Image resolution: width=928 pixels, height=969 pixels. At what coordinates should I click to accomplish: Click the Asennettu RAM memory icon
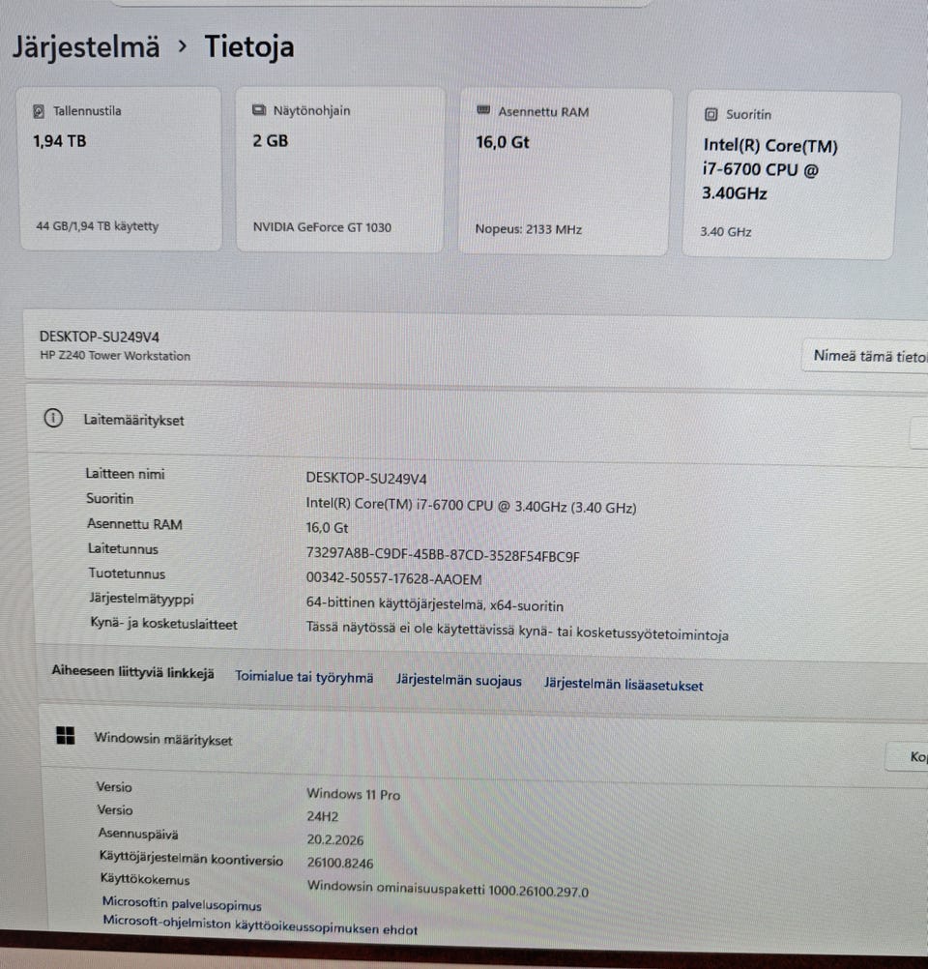pos(483,110)
